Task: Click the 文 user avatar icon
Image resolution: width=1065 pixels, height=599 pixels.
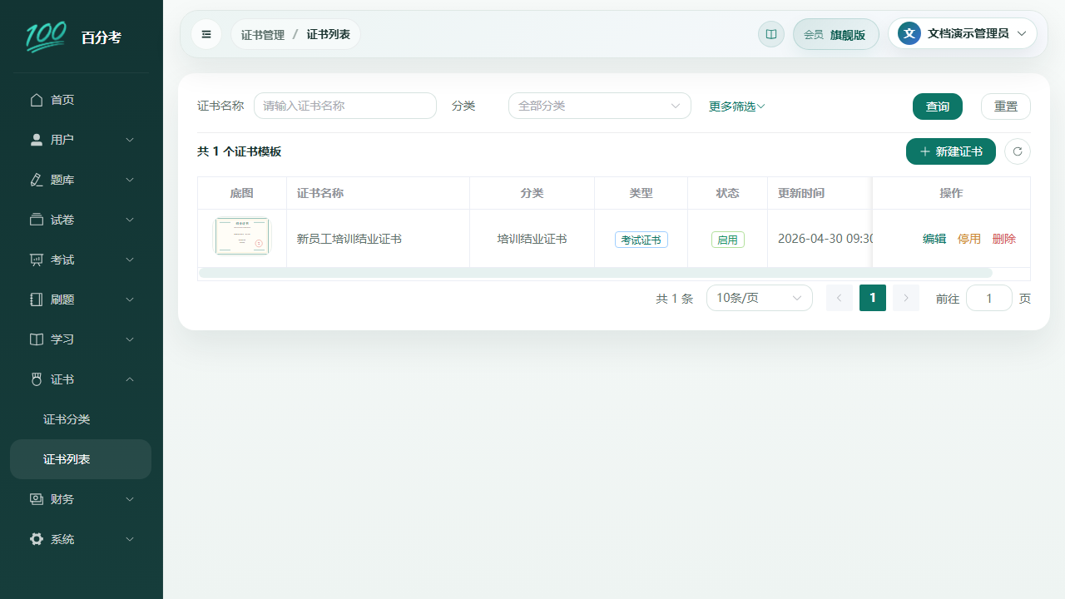Action: [x=909, y=33]
